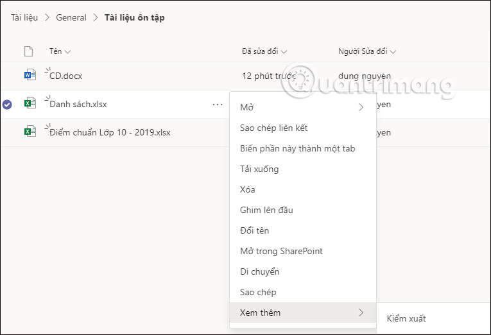Open Điểm chuẩn Lớp 10 - 2019.xlsx file
This screenshot has height=335, width=491.
[x=110, y=132]
